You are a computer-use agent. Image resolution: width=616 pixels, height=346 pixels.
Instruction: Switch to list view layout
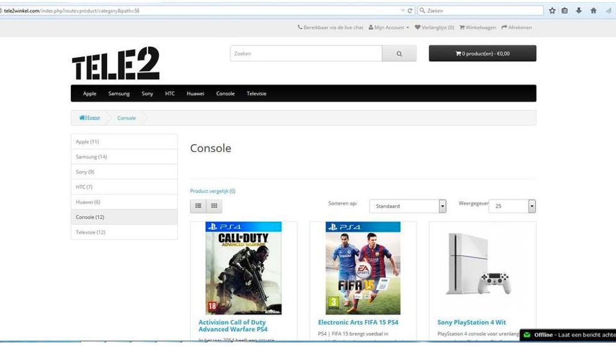198,206
